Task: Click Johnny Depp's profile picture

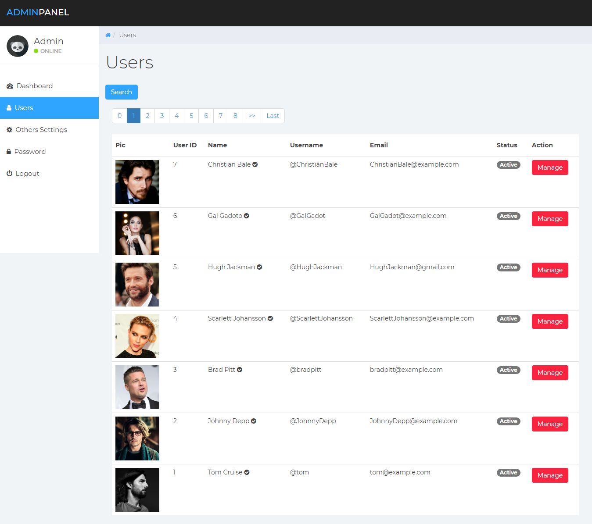Action: 137,438
